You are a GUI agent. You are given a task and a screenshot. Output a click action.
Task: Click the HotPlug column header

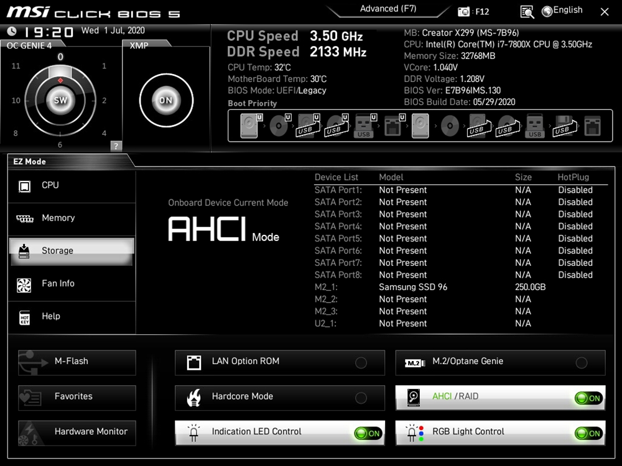tap(573, 177)
